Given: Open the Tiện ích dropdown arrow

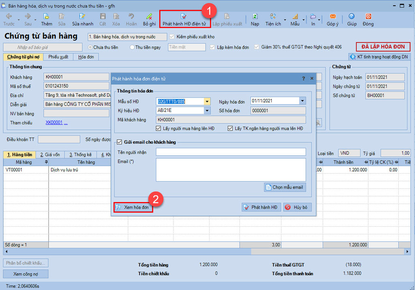Looking at the screenshot, I should click(x=285, y=20).
